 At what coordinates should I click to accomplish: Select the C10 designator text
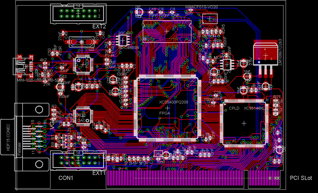tap(152, 9)
